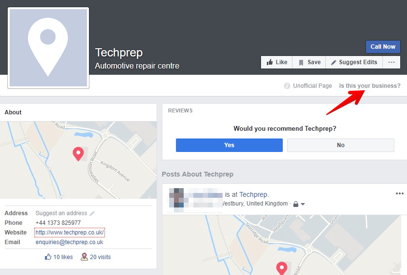Like the Techprep page
Image resolution: width=407 pixels, height=275 pixels.
tap(276, 62)
